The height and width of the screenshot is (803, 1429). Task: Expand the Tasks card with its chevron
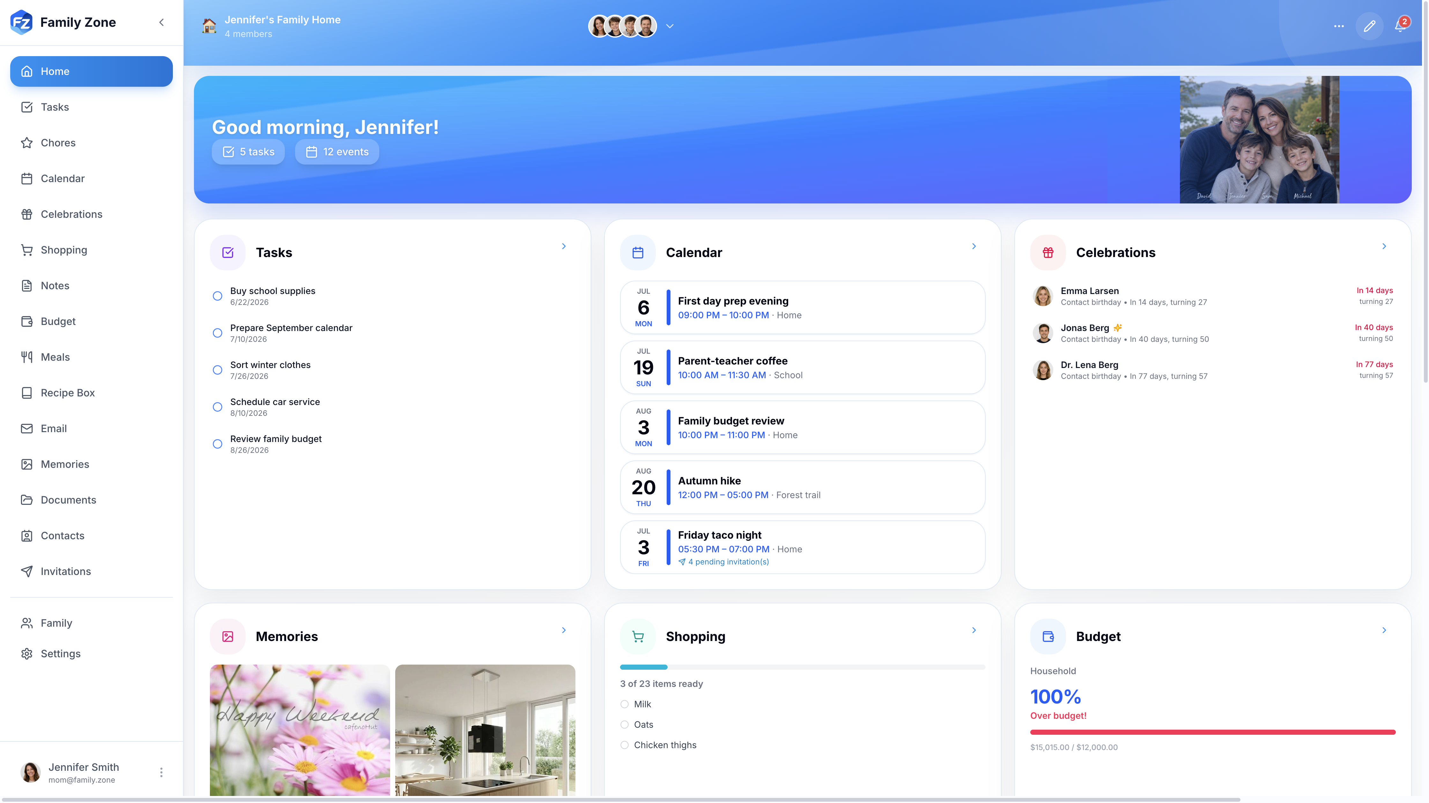coord(564,246)
